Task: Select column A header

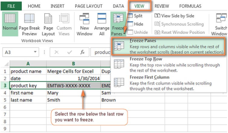Action: 28,63
